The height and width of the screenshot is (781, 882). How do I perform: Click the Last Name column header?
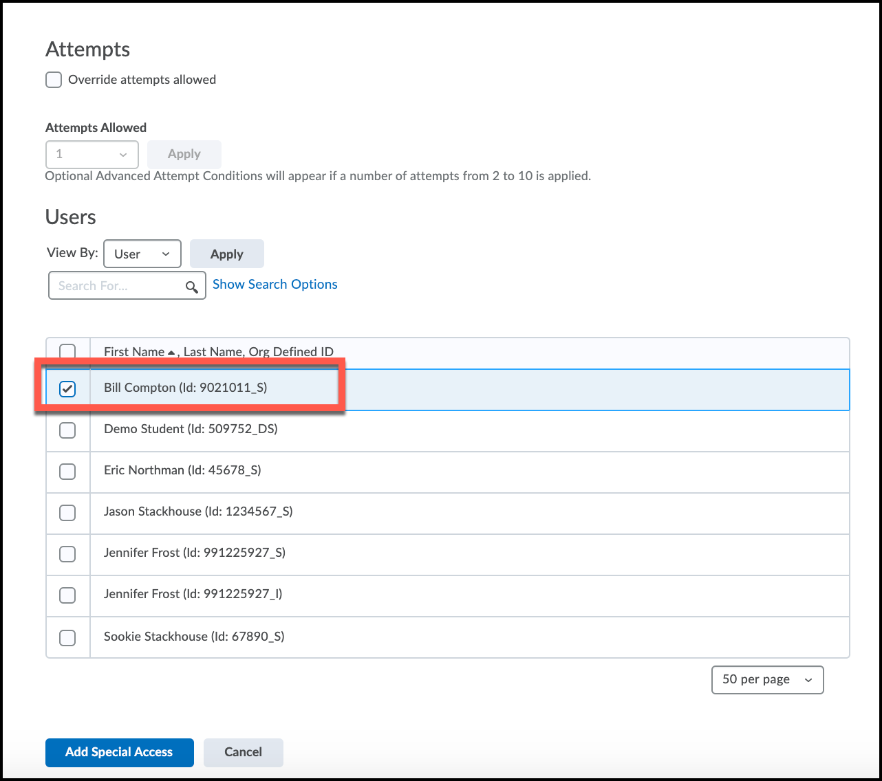click(x=213, y=352)
